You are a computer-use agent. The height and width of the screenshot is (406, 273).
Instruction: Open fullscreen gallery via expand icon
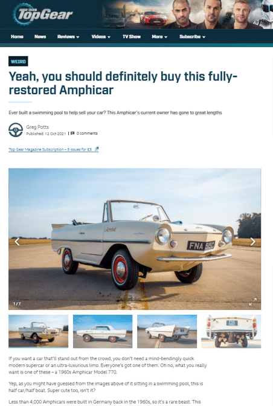point(253,301)
